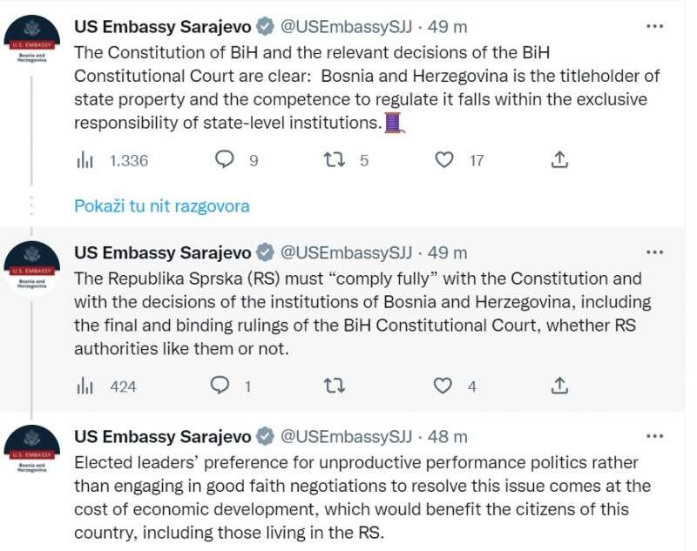Open US Embassy Sarajevo name on second tweet
This screenshot has height=551, width=697.
click(x=163, y=252)
